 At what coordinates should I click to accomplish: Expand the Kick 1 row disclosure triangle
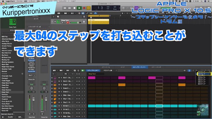pyautogui.click(x=52, y=78)
